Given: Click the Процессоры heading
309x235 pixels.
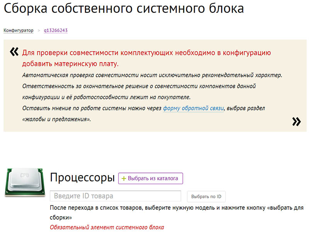Looking at the screenshot, I should pos(82,178).
